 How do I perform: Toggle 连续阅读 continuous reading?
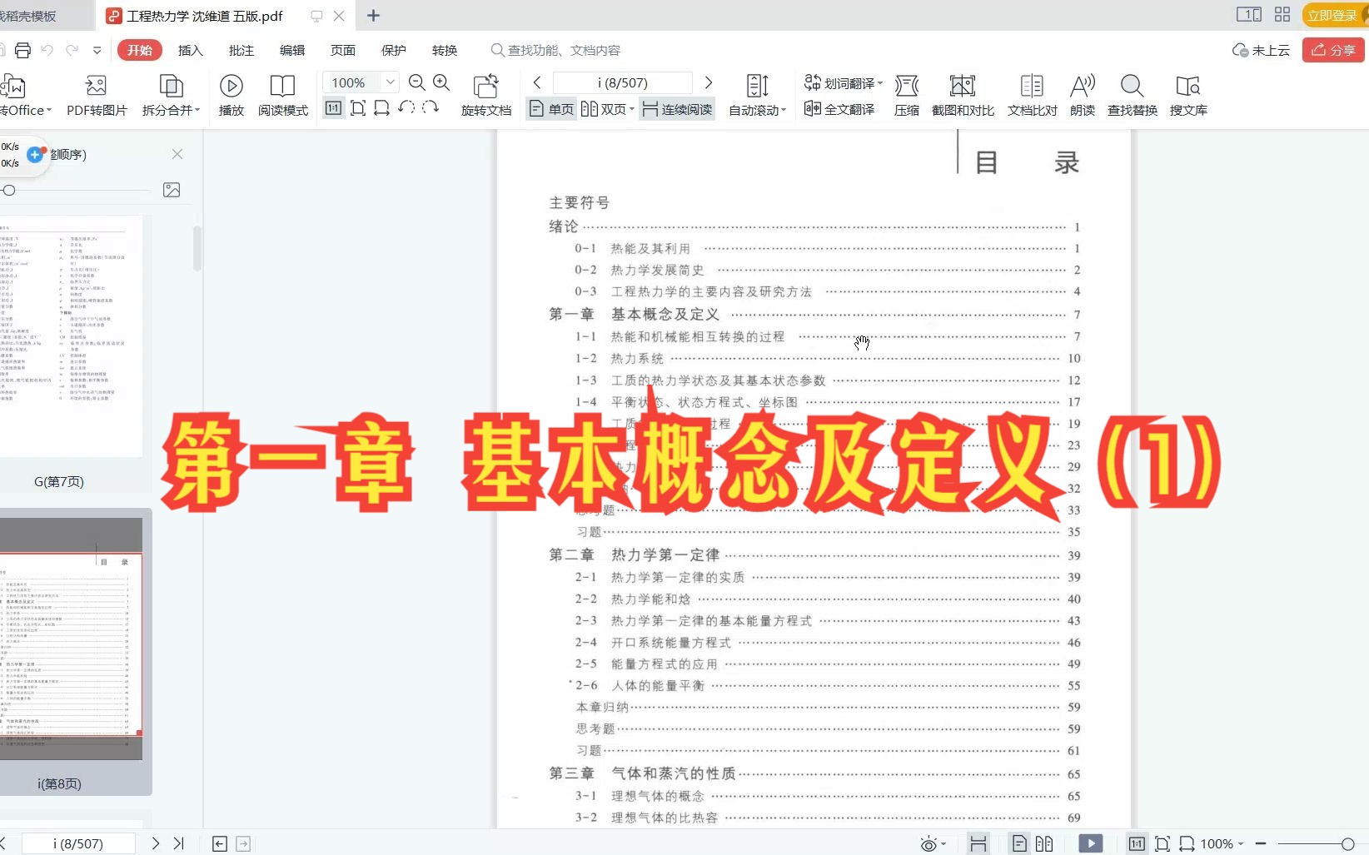[677, 109]
